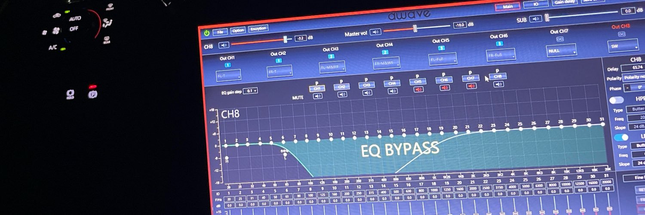Select the CH7 channel button
645x215 pixels.
pos(471,78)
